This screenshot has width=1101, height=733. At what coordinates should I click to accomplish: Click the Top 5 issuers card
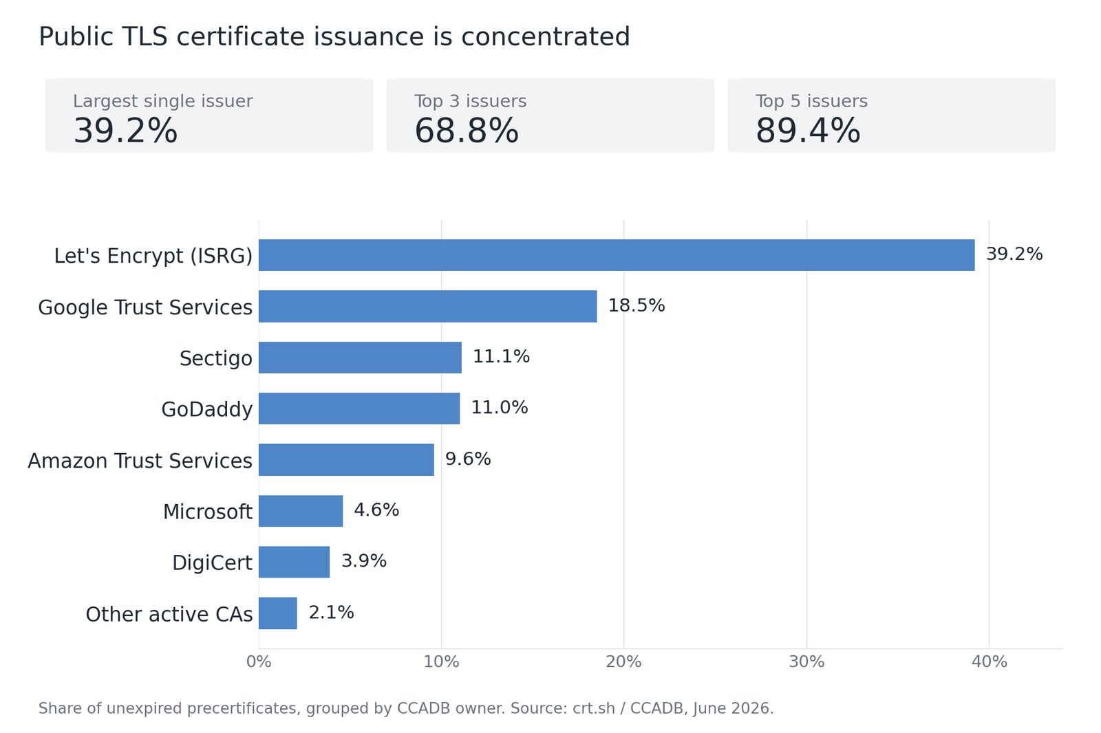pos(892,116)
